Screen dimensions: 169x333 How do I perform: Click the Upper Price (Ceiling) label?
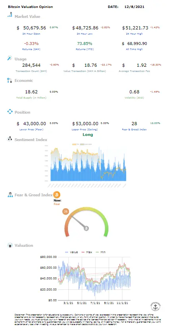click(84, 129)
